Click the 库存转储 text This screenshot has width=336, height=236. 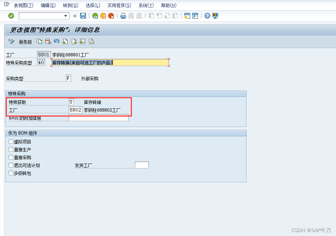click(92, 102)
